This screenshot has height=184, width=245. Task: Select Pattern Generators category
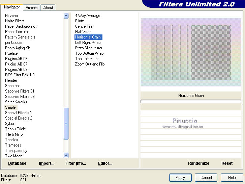(20, 37)
